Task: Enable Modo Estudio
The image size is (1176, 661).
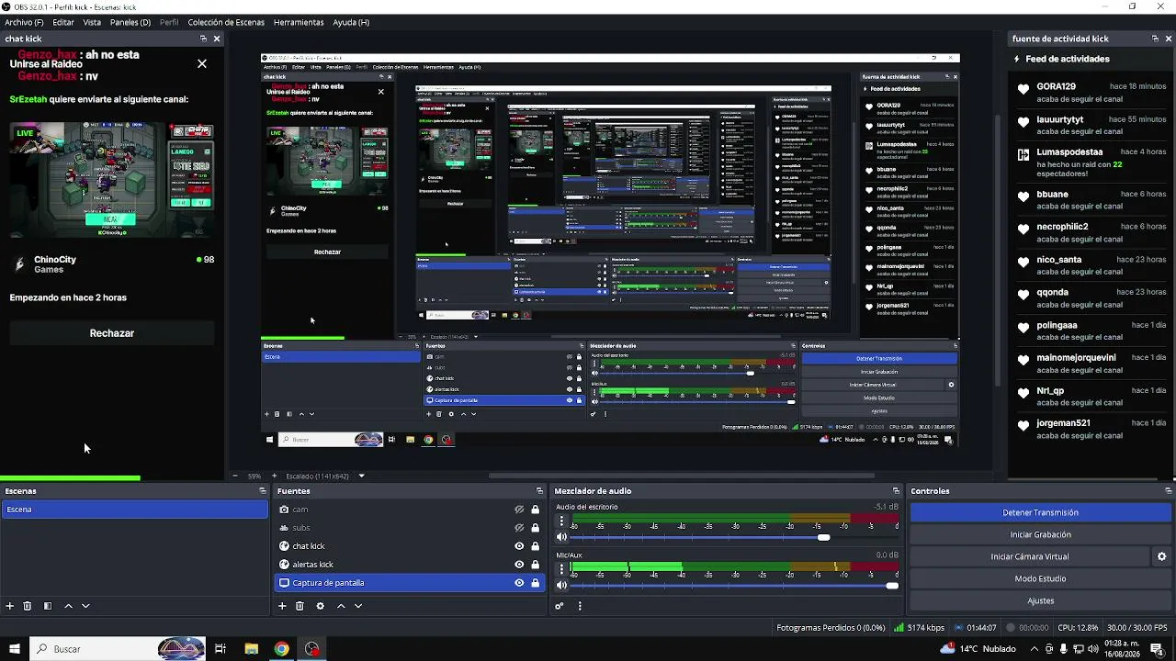Action: [1040, 578]
